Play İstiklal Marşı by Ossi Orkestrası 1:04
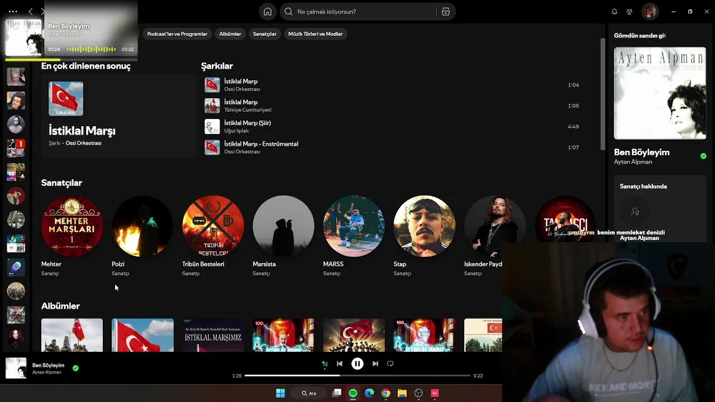 [394, 85]
